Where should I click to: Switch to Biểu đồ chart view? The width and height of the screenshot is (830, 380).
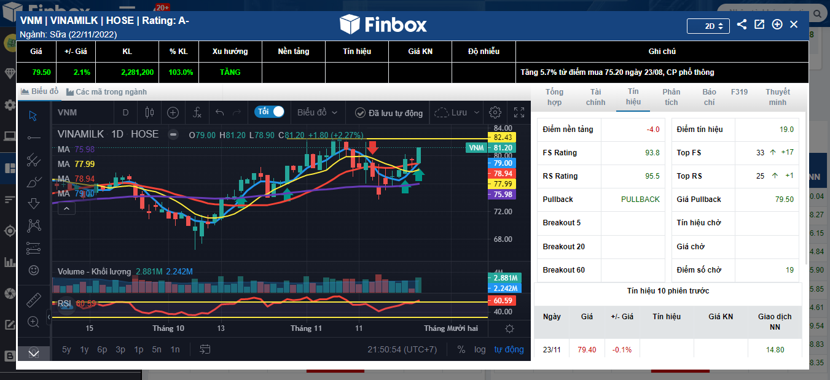40,91
